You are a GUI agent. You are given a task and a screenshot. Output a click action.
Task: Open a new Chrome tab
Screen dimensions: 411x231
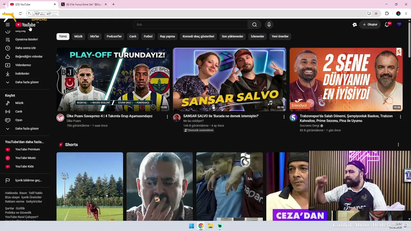(113, 4)
